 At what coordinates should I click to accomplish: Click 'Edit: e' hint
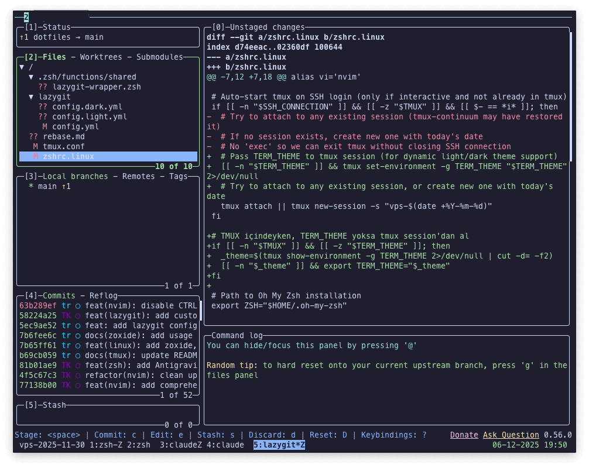[167, 435]
